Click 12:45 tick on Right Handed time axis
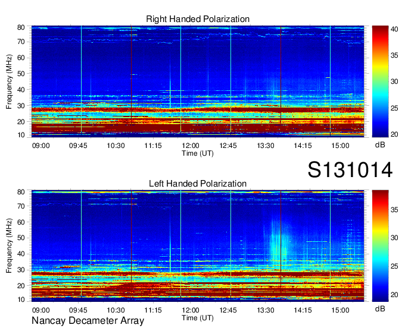Image resolution: width=405 pixels, height=328 pixels. coord(228,146)
